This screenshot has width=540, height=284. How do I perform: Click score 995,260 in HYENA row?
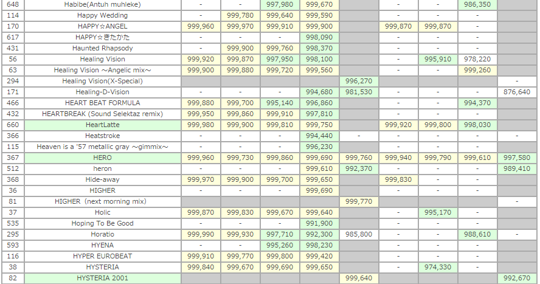coord(280,246)
